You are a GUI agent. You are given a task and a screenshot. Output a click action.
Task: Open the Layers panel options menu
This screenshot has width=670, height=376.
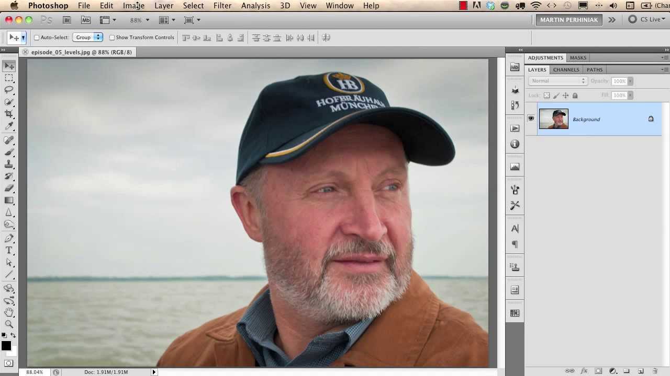(665, 69)
